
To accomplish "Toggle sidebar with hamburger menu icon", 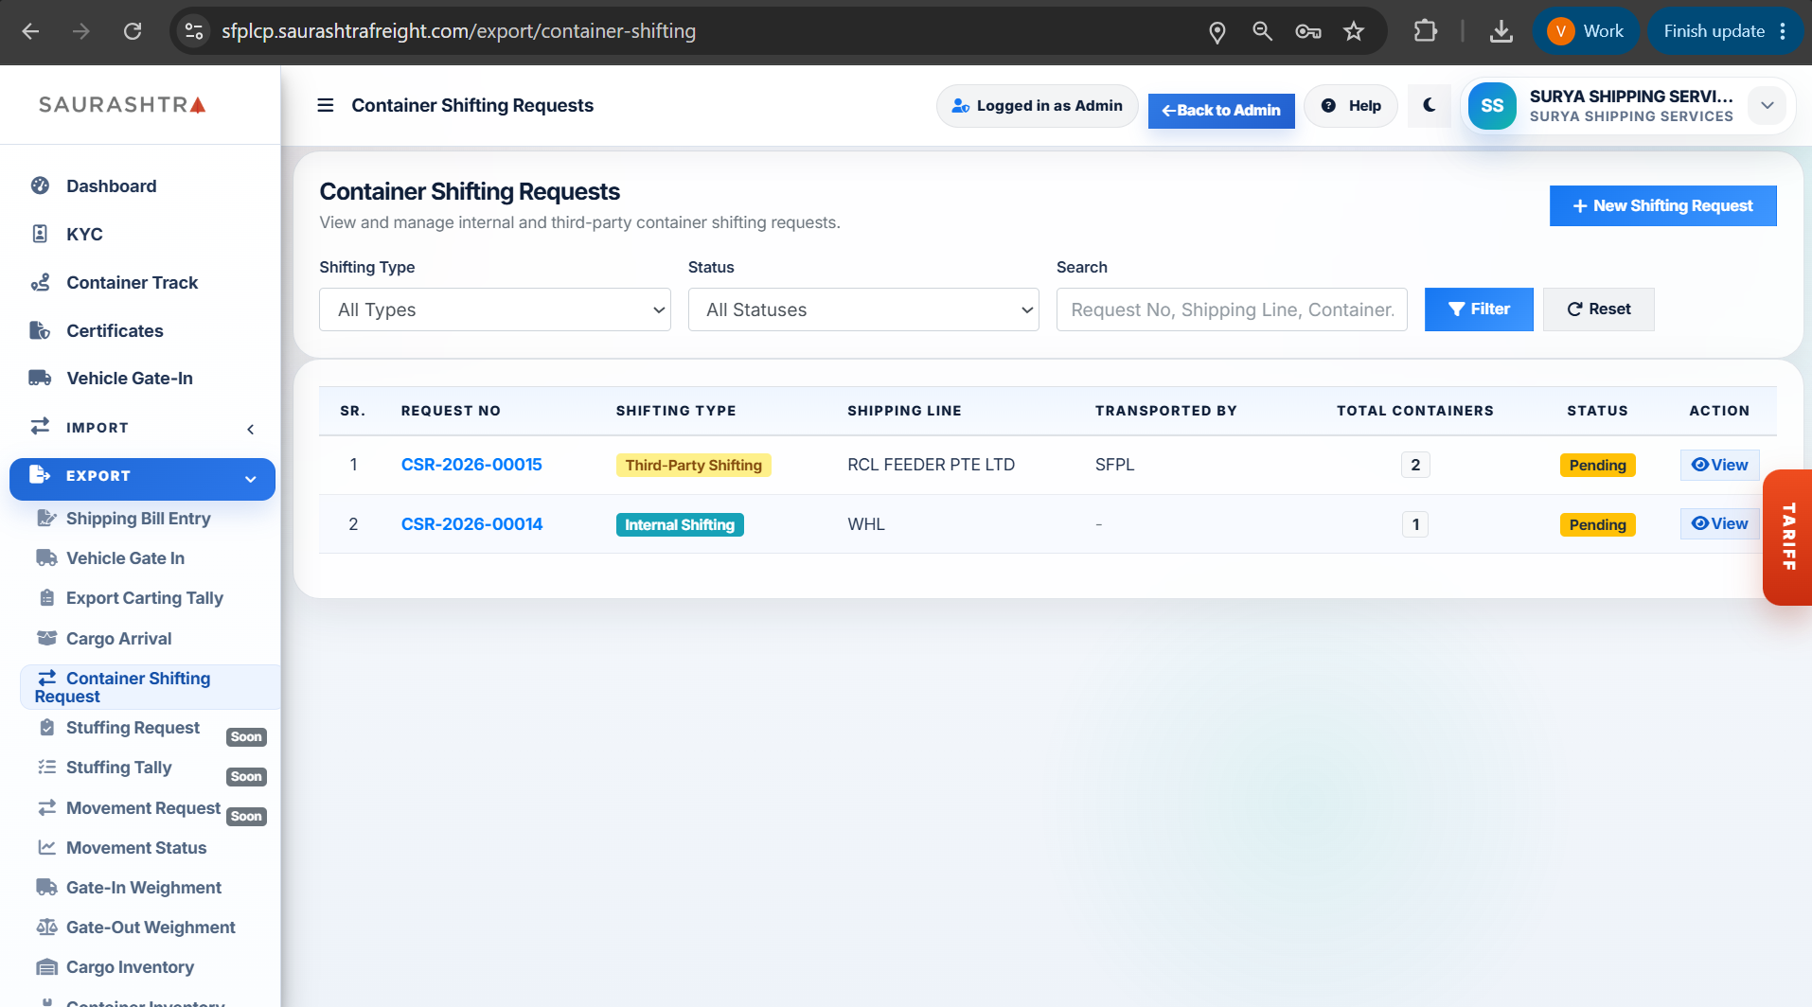I will (325, 105).
